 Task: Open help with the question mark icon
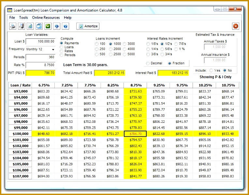point(66,26)
